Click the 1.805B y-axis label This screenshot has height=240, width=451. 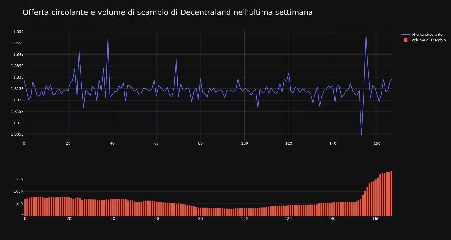(x=17, y=134)
